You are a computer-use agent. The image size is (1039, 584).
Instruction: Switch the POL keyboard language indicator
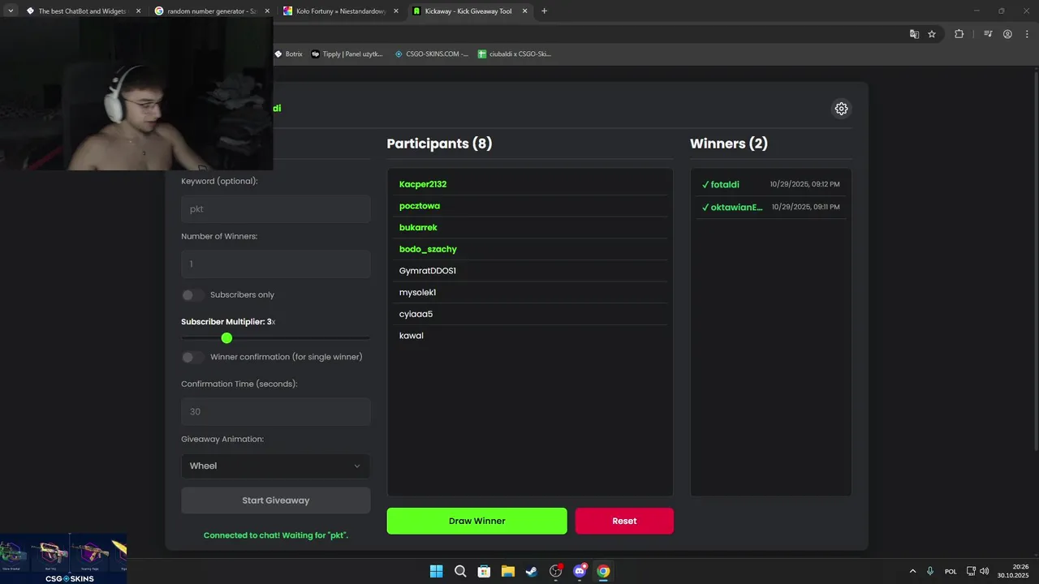click(x=951, y=571)
